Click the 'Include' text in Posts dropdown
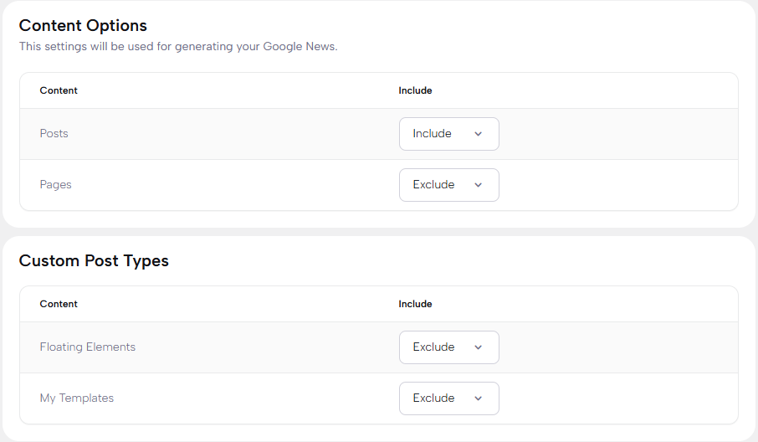The image size is (758, 442). point(432,134)
